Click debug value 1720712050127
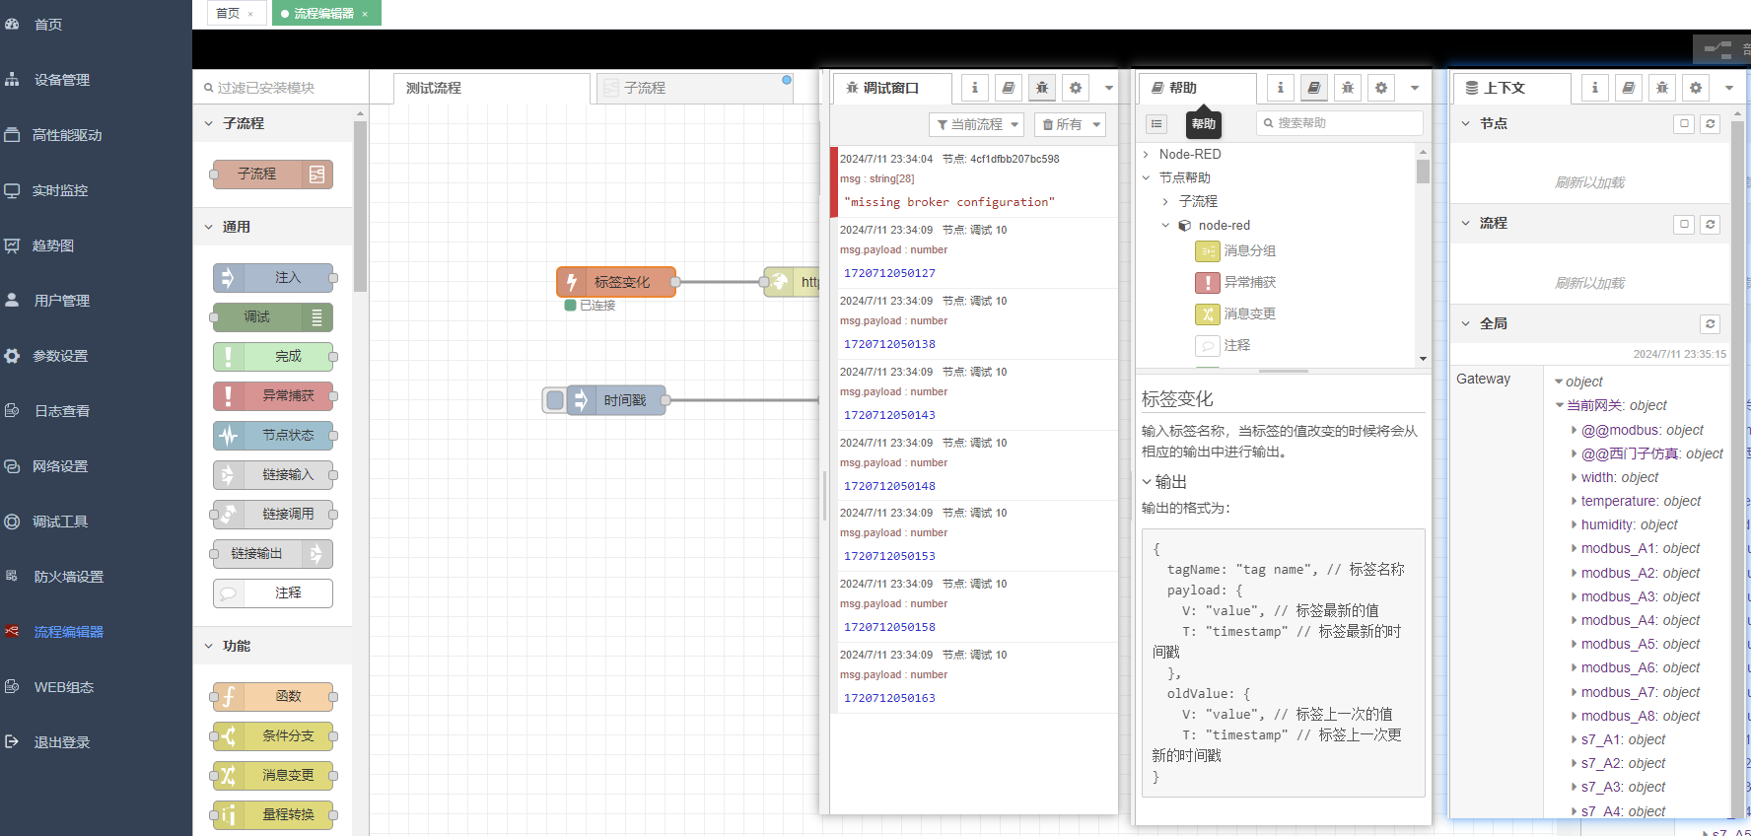Image resolution: width=1751 pixels, height=836 pixels. tap(889, 273)
